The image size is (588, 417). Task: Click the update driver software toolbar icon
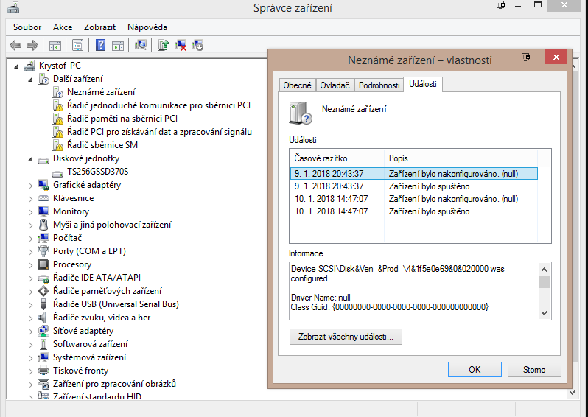164,45
